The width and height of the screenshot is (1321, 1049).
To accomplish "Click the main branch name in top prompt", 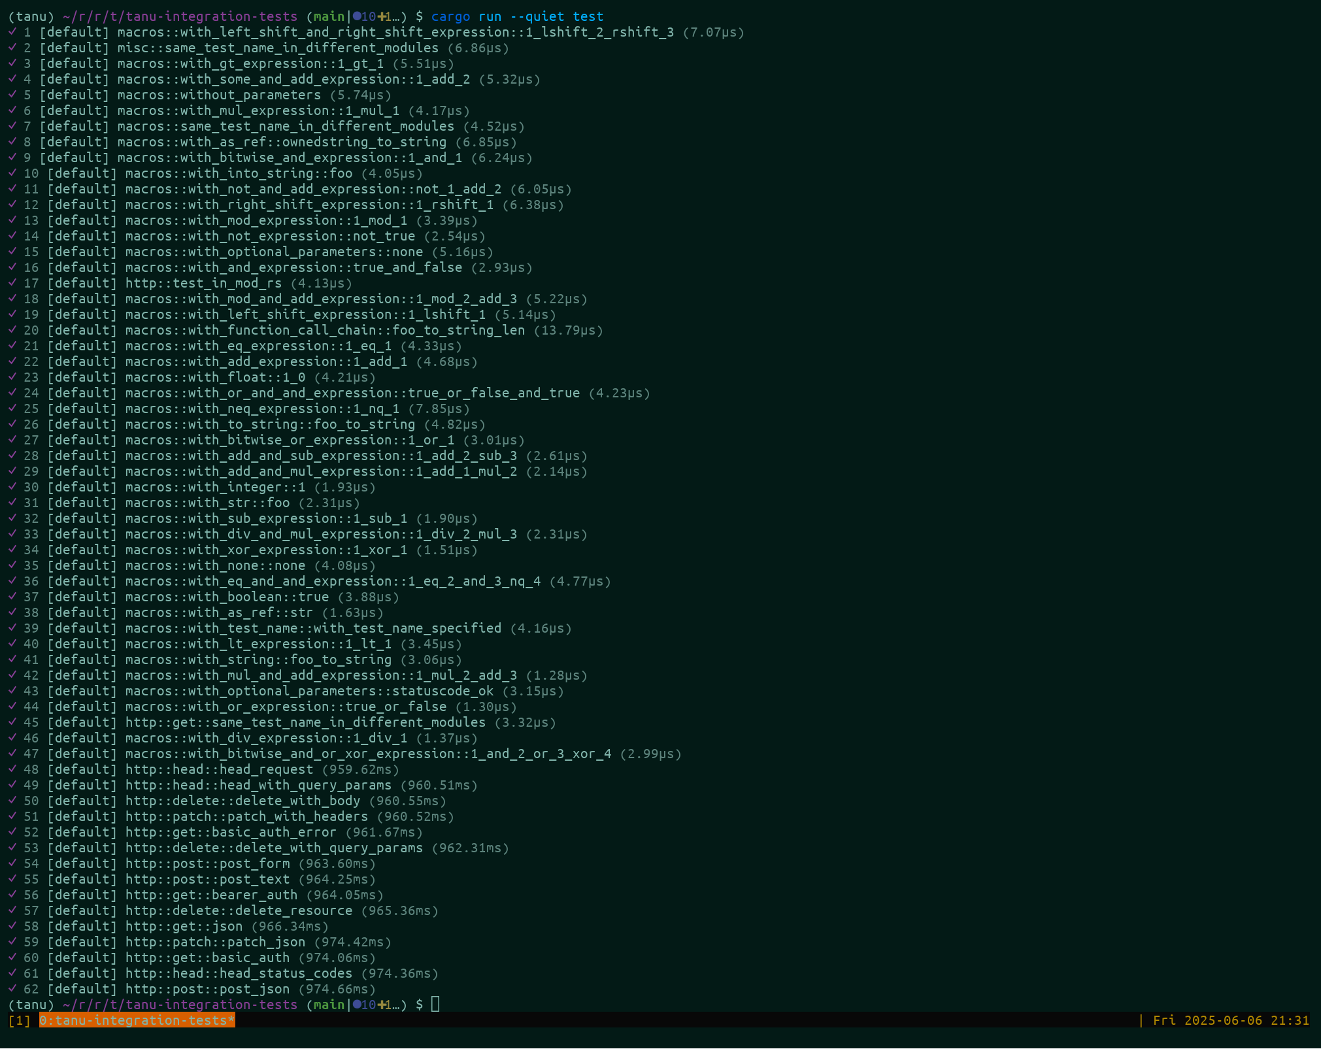I will pyautogui.click(x=328, y=16).
